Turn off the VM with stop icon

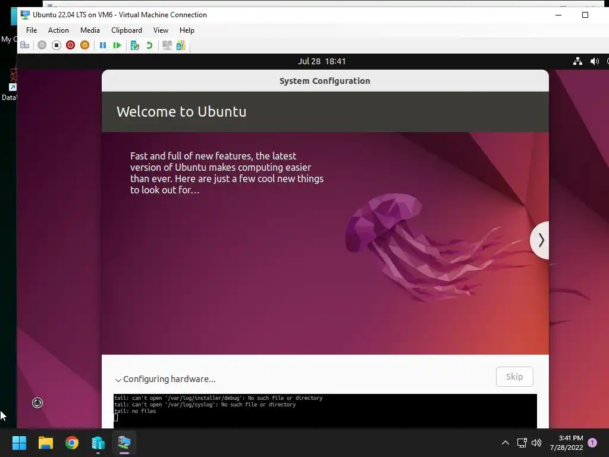click(56, 45)
